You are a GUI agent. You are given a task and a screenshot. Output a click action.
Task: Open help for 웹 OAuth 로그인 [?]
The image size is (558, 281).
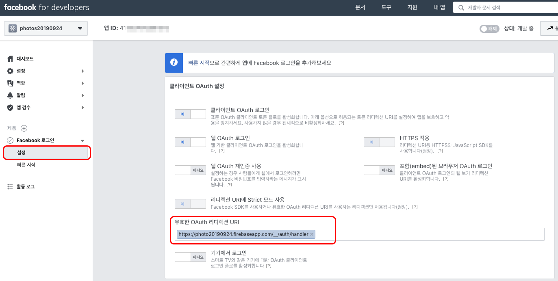coord(222,151)
